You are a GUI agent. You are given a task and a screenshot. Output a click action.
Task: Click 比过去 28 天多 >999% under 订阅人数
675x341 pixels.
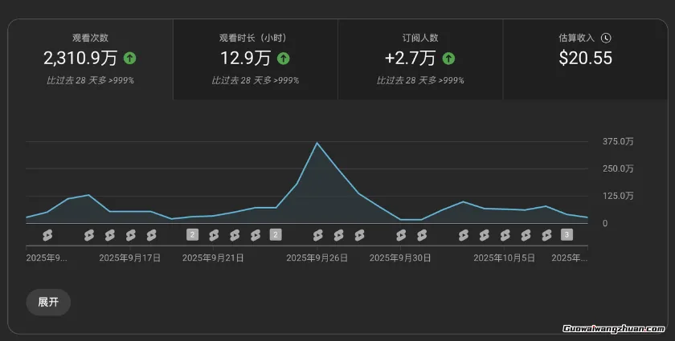tap(420, 80)
